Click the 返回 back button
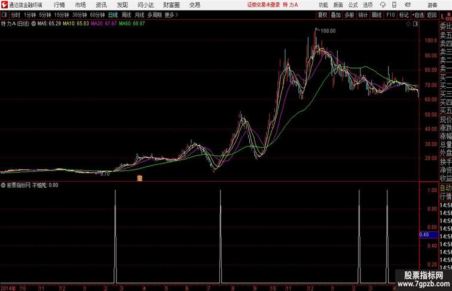The width and height of the screenshot is (452, 291). pyautogui.click(x=432, y=15)
